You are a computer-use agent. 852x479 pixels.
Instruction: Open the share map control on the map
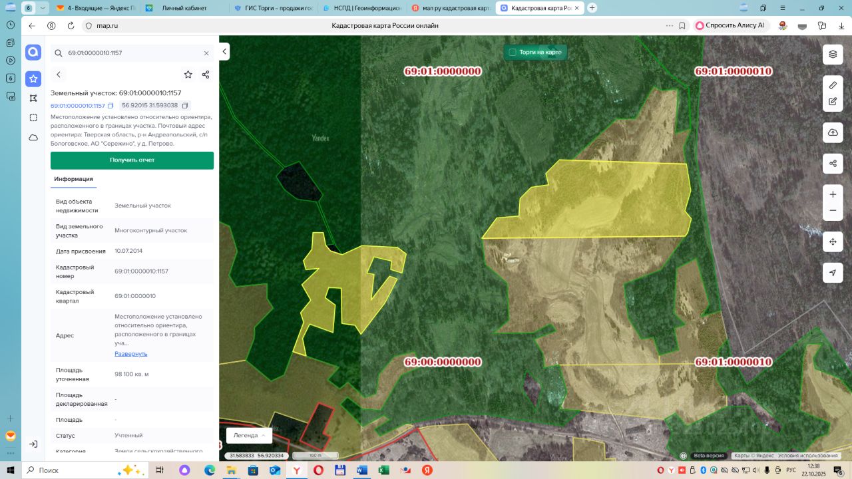click(833, 163)
